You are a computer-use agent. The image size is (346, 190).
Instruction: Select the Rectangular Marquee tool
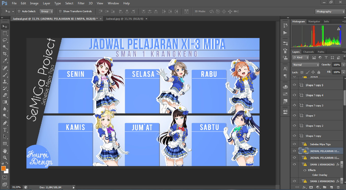[5, 33]
